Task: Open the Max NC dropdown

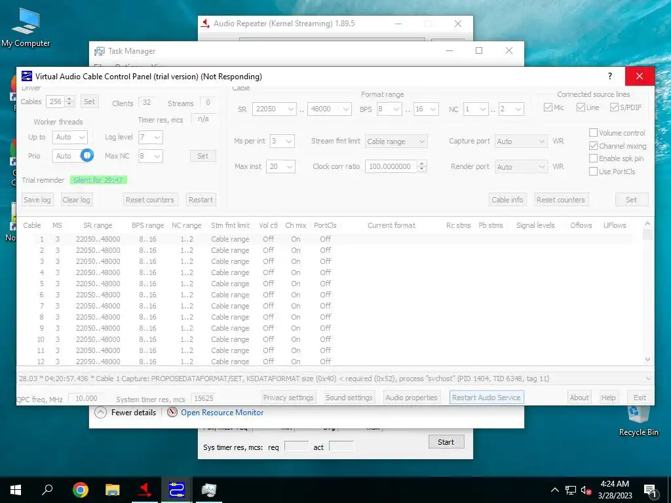Action: (x=151, y=156)
